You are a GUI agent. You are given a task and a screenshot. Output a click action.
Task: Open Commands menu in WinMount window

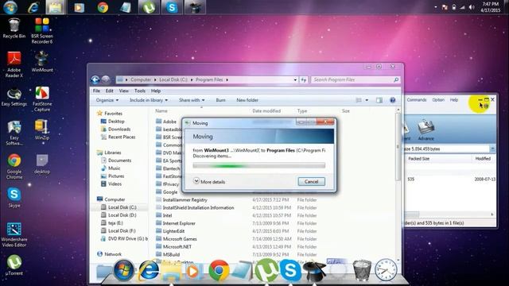coord(417,100)
